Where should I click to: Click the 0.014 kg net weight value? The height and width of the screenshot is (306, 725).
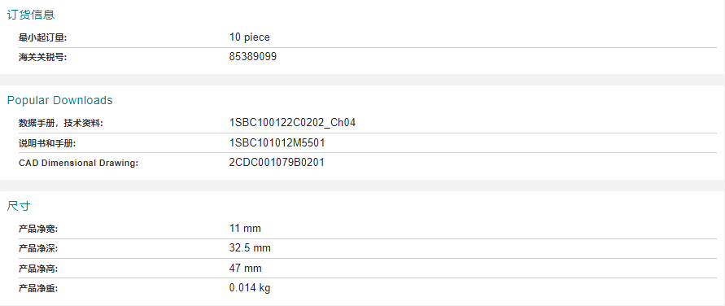[250, 288]
